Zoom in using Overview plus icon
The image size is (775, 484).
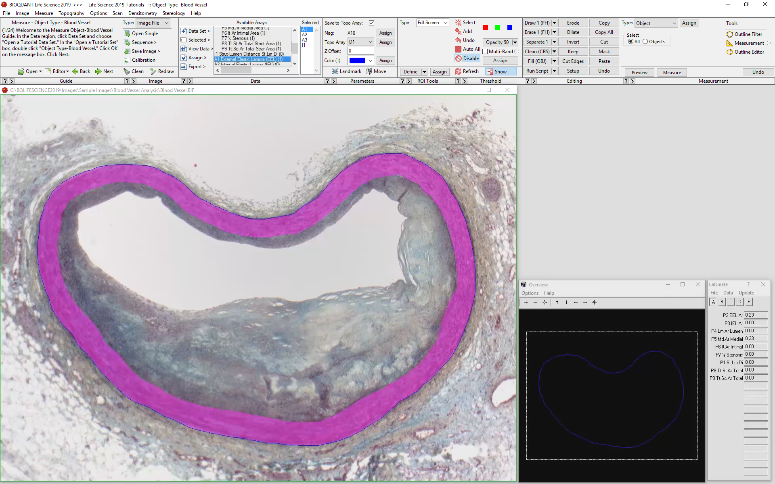(x=526, y=302)
